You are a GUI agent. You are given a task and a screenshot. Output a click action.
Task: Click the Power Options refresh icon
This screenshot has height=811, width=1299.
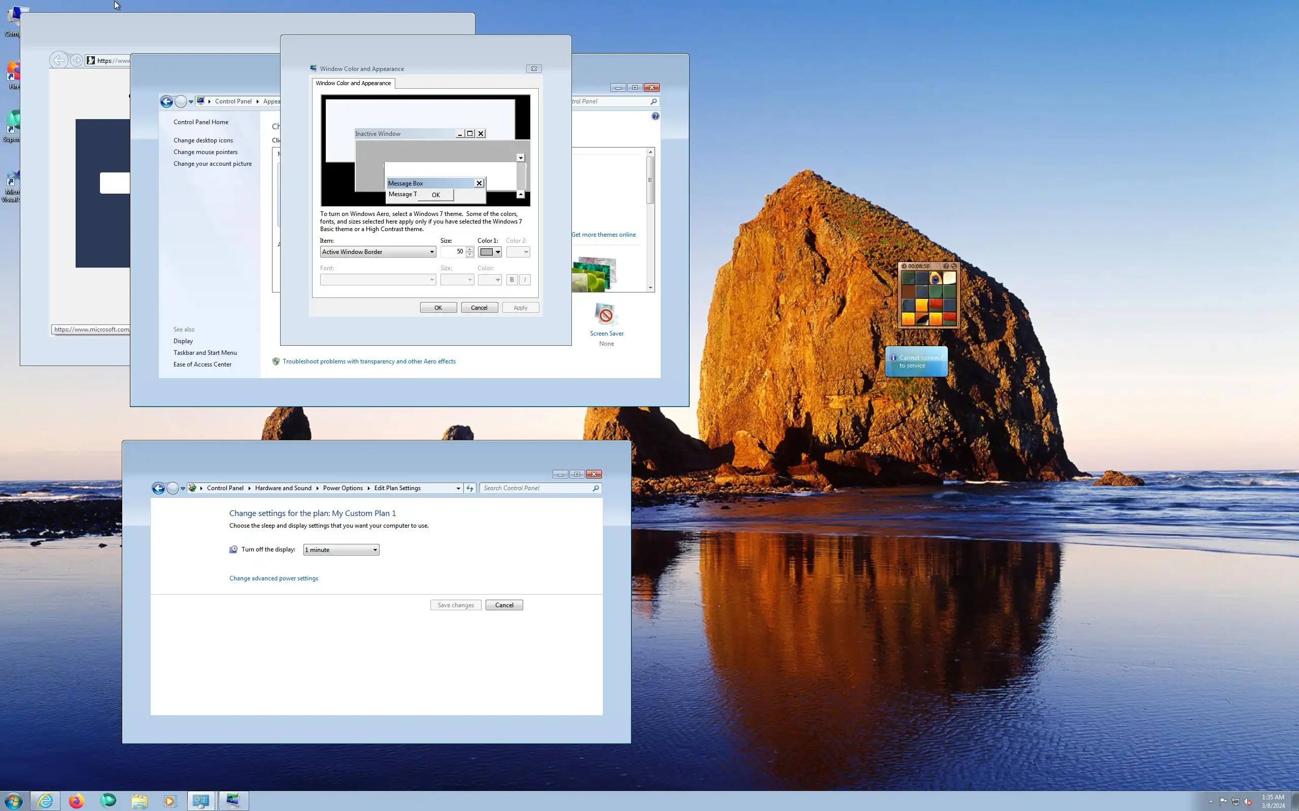[x=470, y=488]
